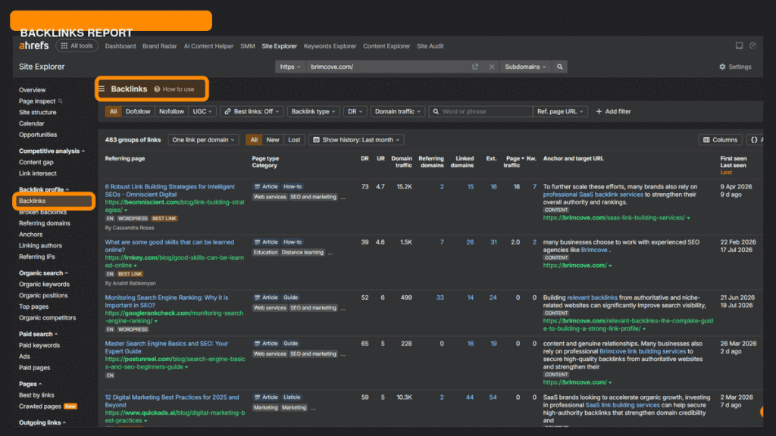Open SMM in top navigation

point(248,46)
